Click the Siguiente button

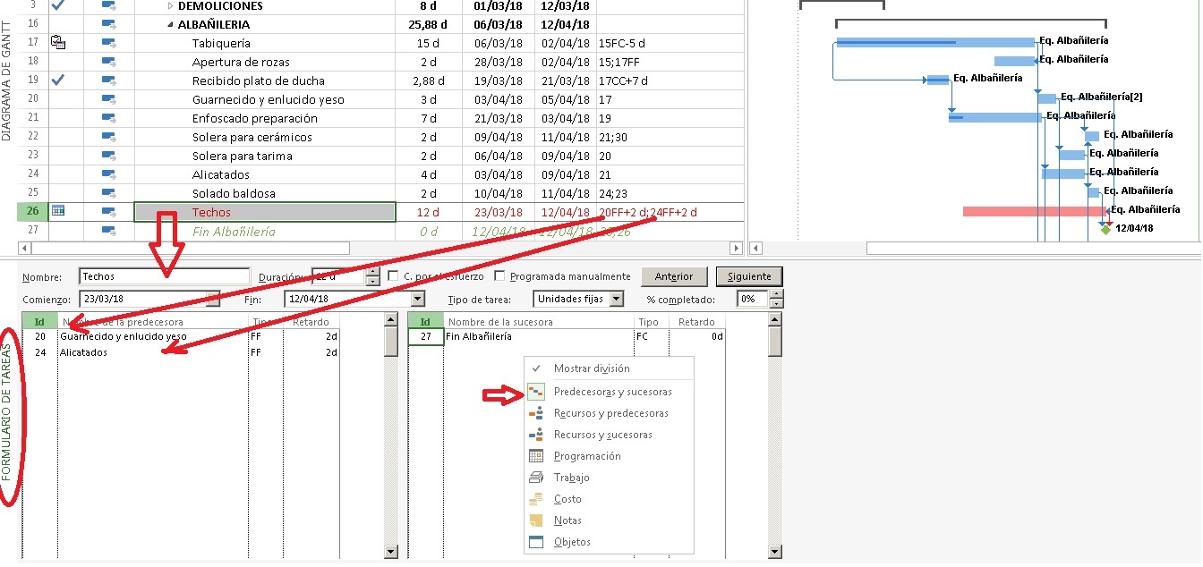point(748,275)
